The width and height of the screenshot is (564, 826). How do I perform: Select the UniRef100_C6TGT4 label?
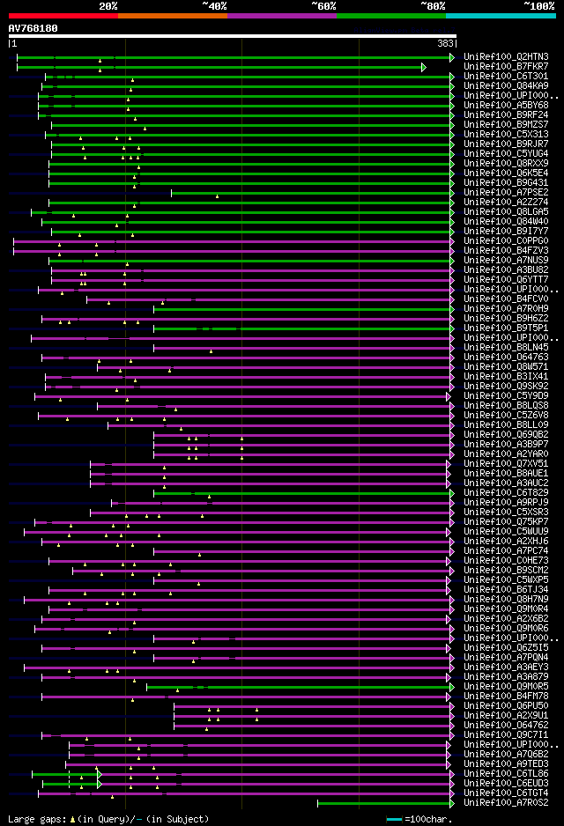click(x=506, y=793)
